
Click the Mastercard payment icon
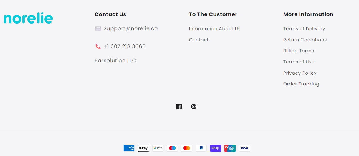click(187, 148)
